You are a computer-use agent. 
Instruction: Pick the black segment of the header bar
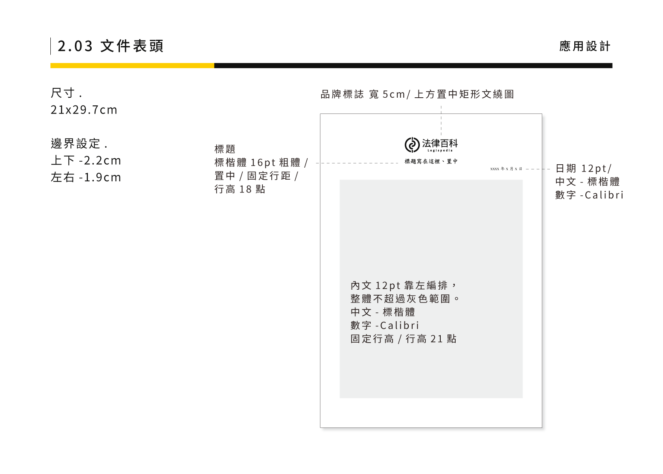coord(413,66)
